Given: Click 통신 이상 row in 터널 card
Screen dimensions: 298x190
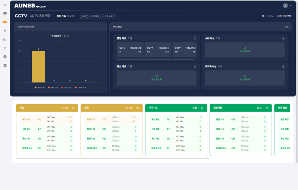Looking at the screenshot, I should pyautogui.click(x=47, y=139).
